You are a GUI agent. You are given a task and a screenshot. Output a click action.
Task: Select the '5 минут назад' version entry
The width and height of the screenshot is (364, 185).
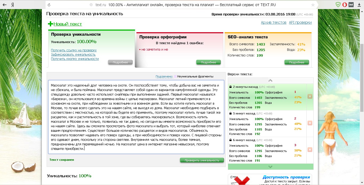[267, 124]
